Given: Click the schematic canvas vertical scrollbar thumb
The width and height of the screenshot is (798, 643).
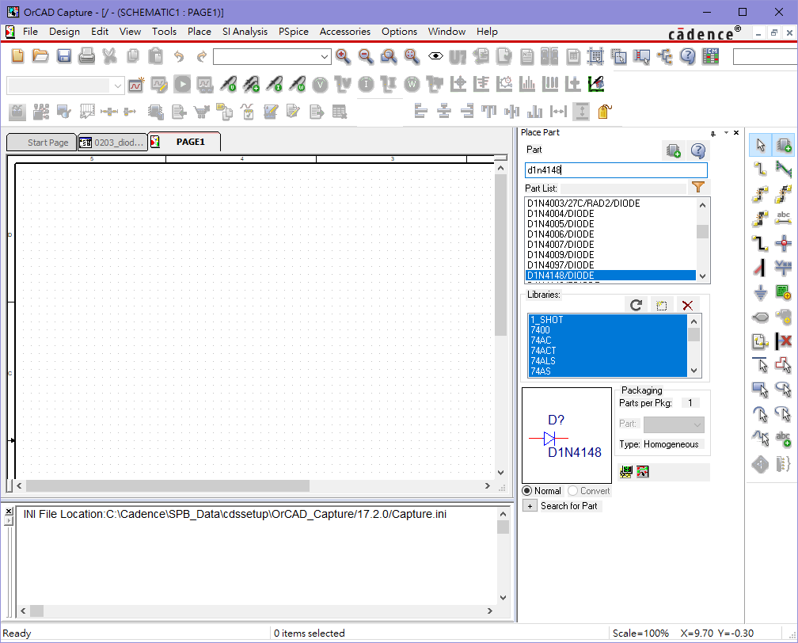Looking at the screenshot, I should (x=500, y=255).
